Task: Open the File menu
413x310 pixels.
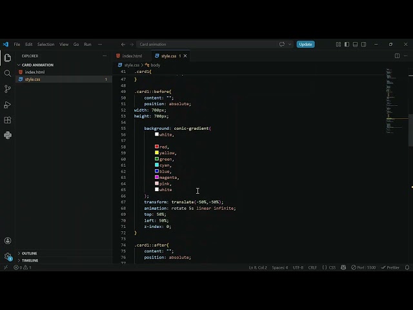Action: click(x=17, y=45)
